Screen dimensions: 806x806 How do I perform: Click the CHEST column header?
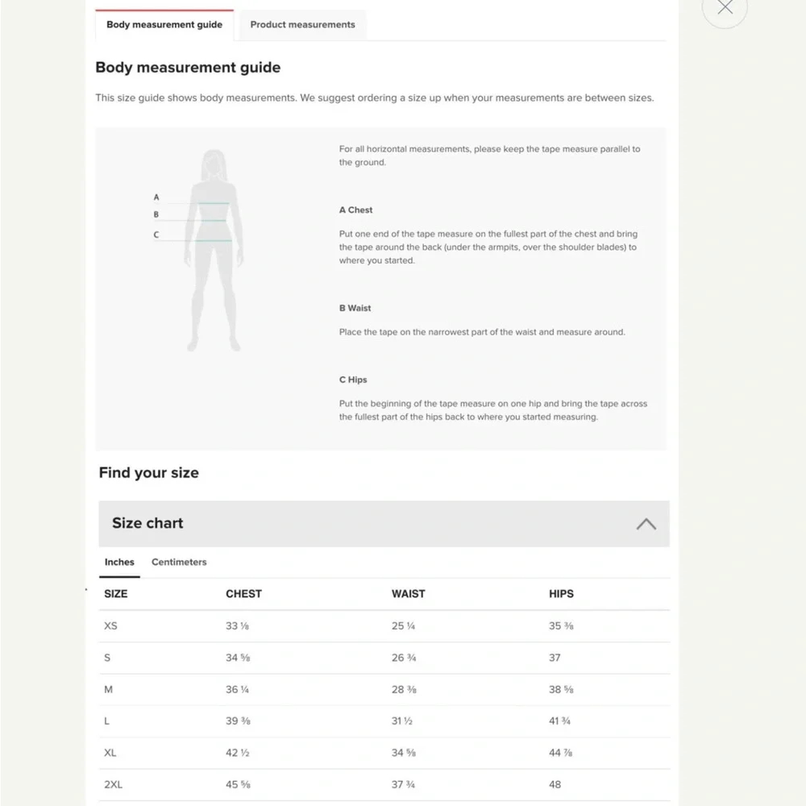pos(243,594)
